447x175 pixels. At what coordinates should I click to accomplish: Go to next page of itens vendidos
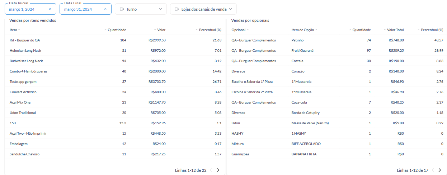pos(218,170)
